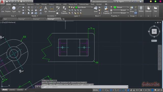
Task: Click the WCS label under ViewCube
Action: 154,41
